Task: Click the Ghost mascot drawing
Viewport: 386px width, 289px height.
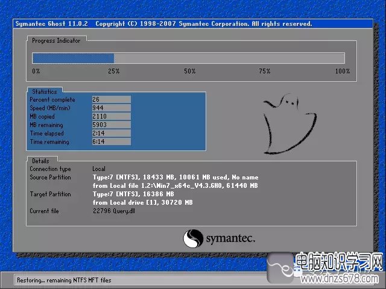Action: pos(289,123)
